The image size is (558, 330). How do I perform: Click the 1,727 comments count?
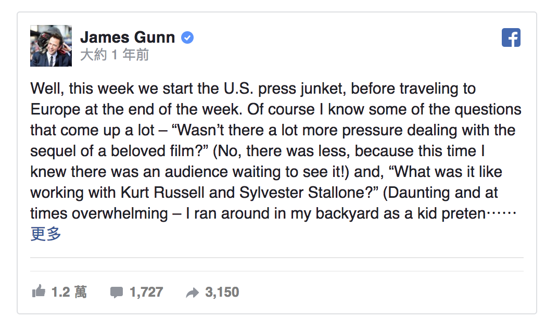(x=146, y=292)
